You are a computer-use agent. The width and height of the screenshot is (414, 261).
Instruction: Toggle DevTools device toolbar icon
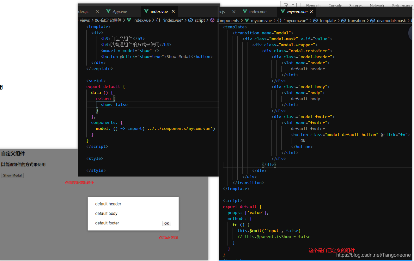pyautogui.click(x=294, y=5)
